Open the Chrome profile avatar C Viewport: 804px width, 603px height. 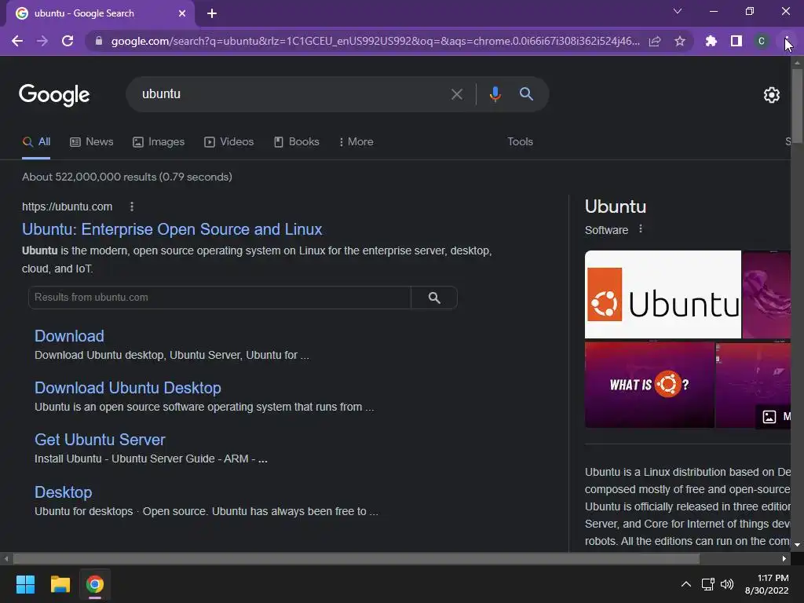762,41
